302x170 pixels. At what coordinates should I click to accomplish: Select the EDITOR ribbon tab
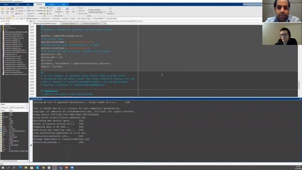39,4
